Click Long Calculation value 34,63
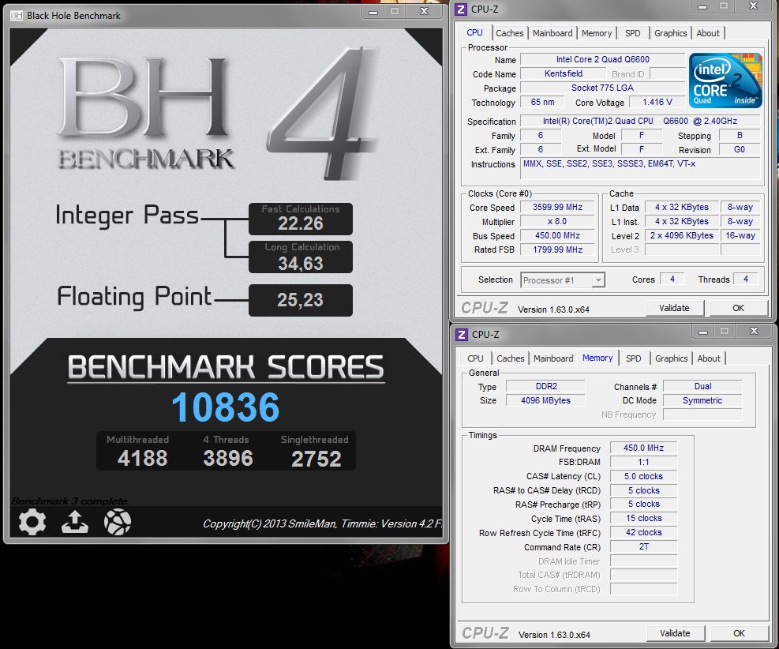The width and height of the screenshot is (779, 649). pos(301,264)
